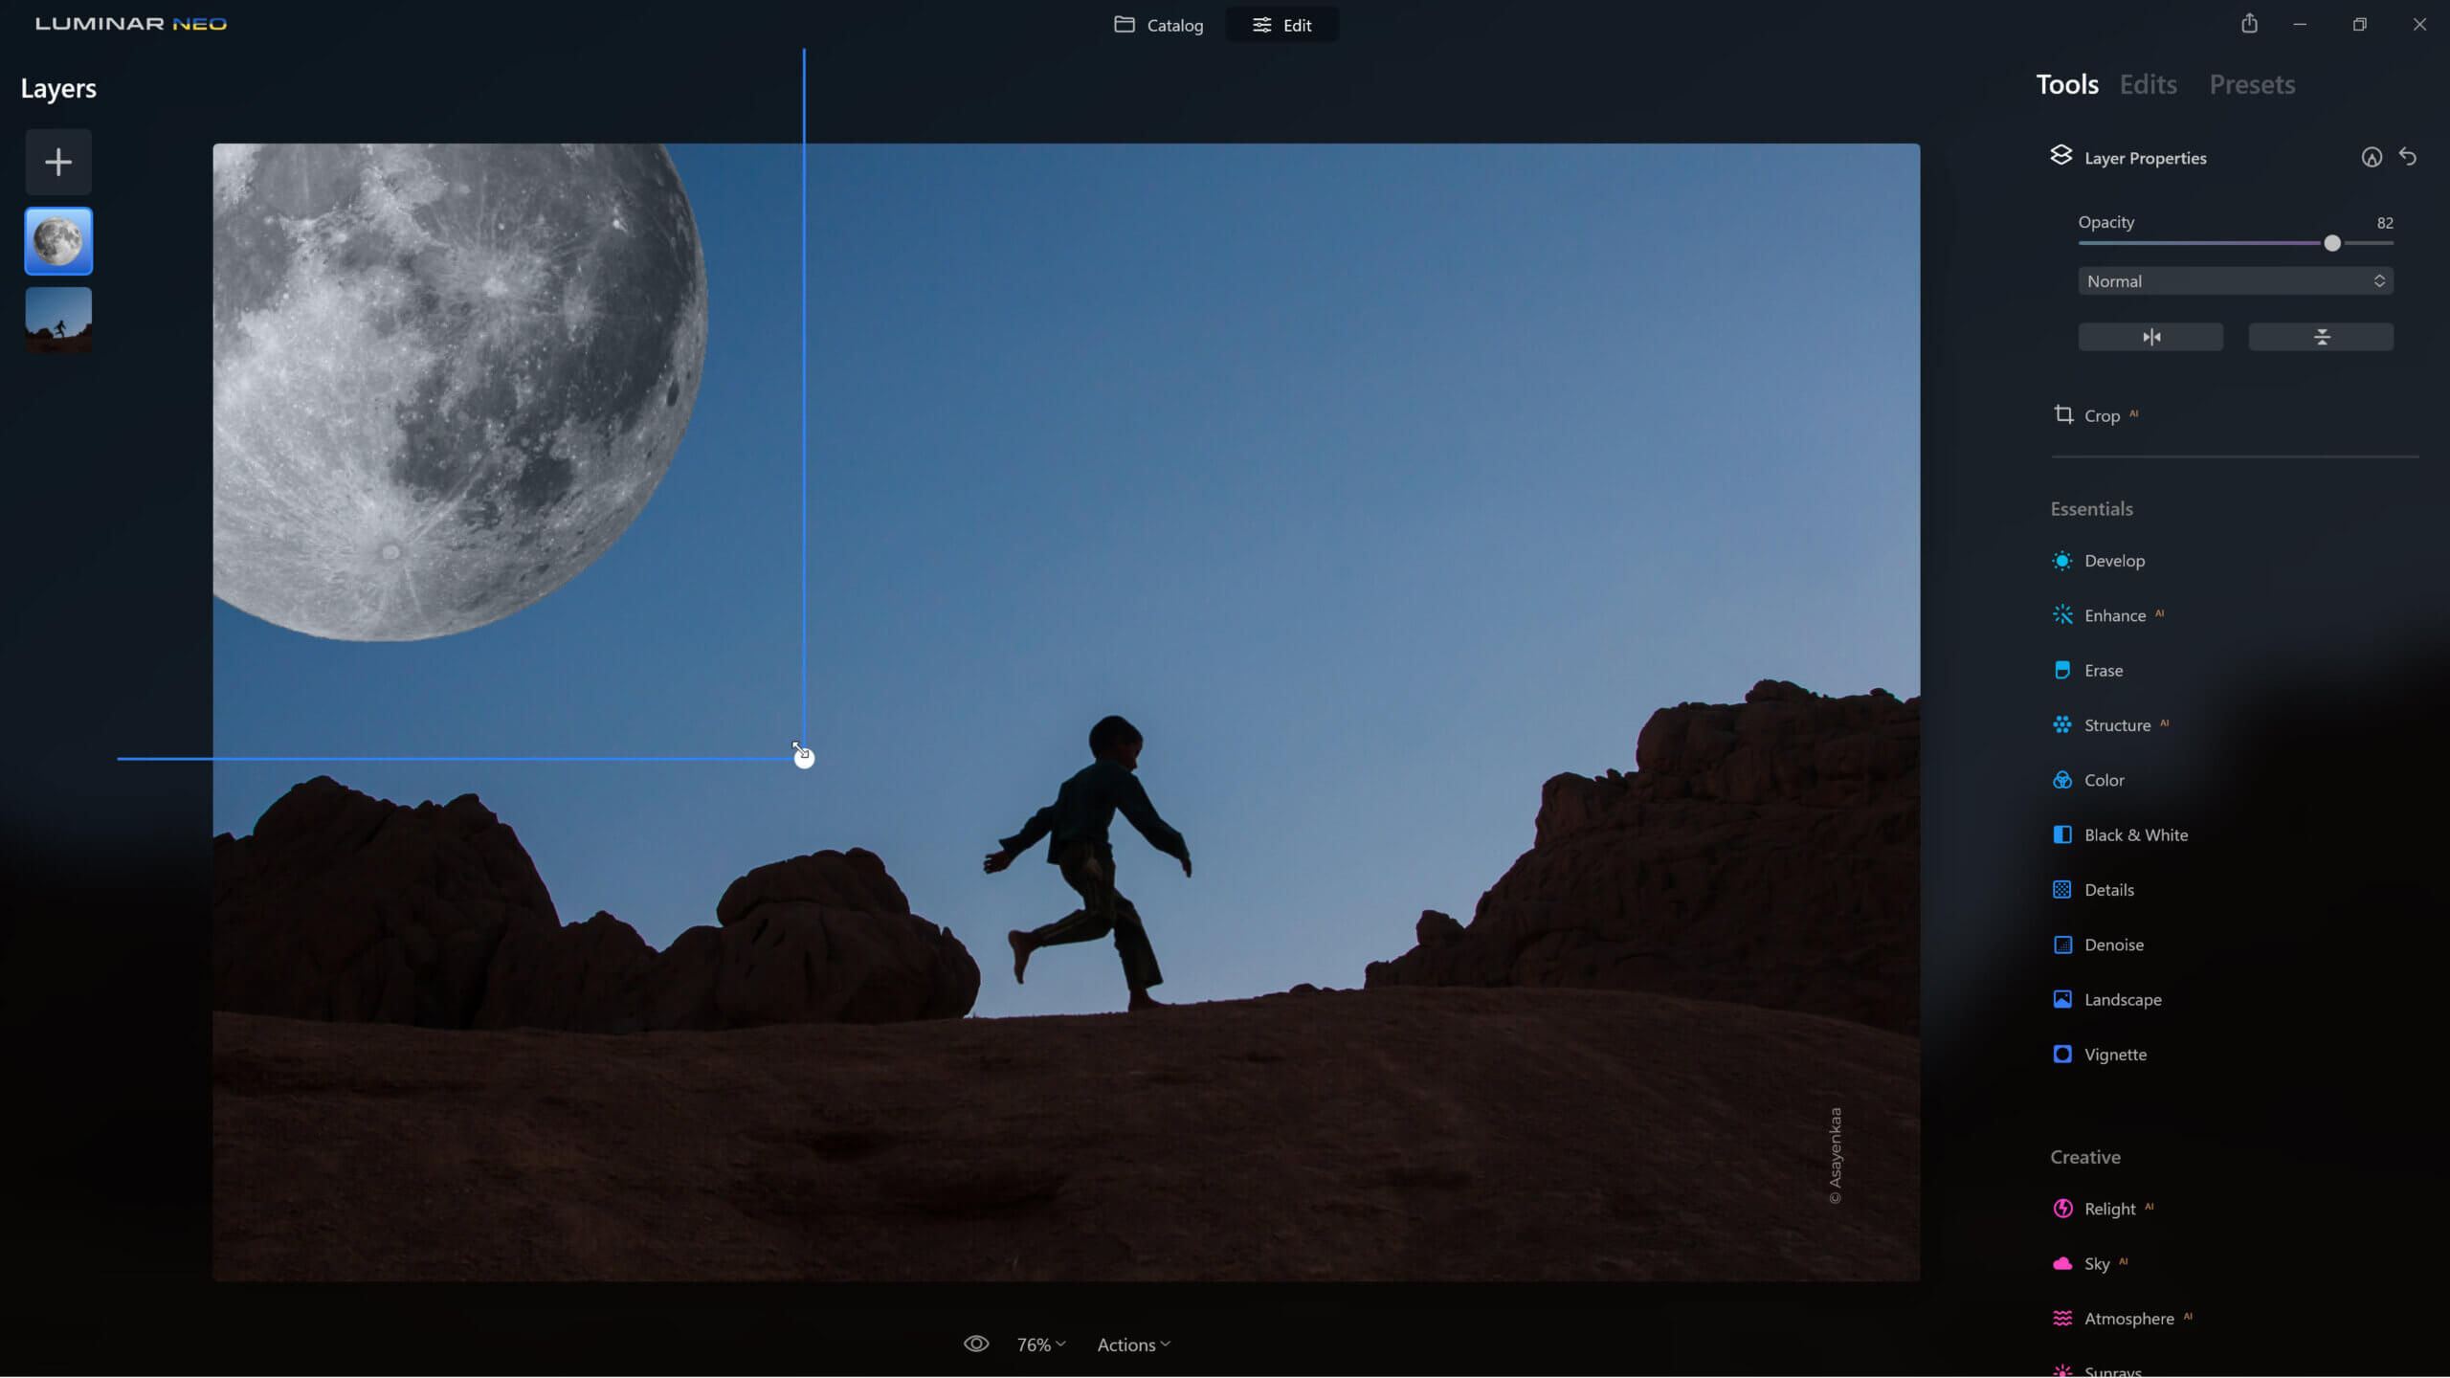Open the 76% zoom level dropdown
Screen dimensions: 2450x1378
click(1040, 1345)
